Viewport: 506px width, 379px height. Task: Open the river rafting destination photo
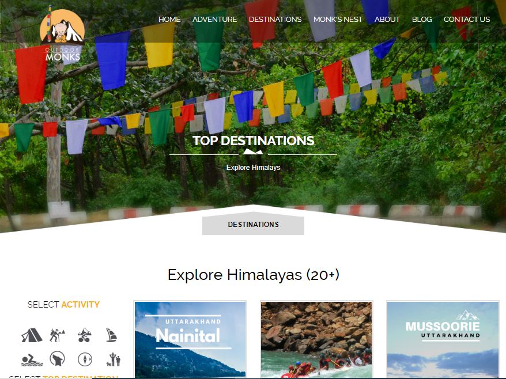(x=316, y=339)
